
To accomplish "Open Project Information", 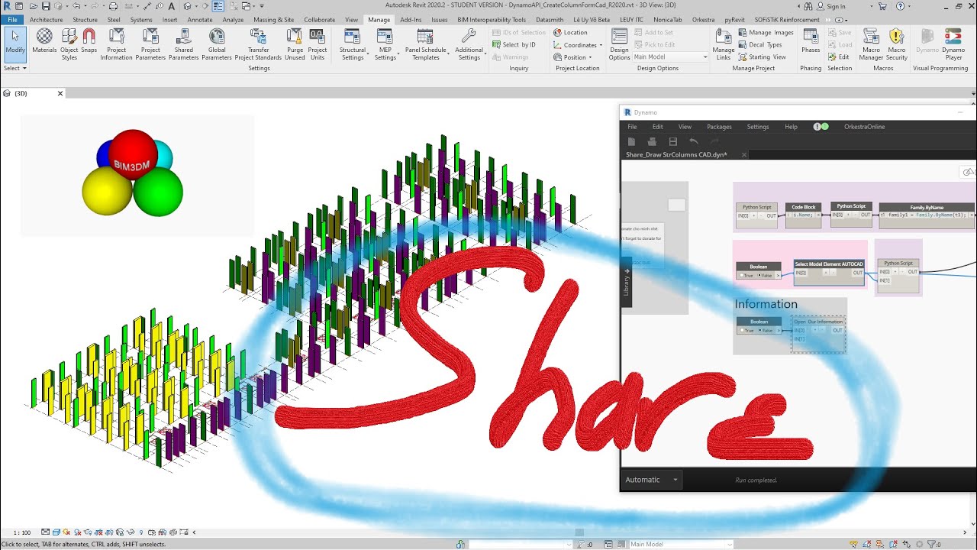I will coord(116,43).
